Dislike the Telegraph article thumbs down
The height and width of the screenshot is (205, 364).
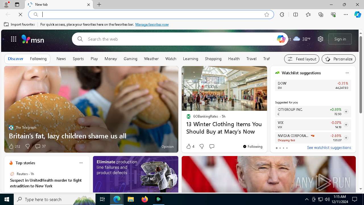click(28, 146)
